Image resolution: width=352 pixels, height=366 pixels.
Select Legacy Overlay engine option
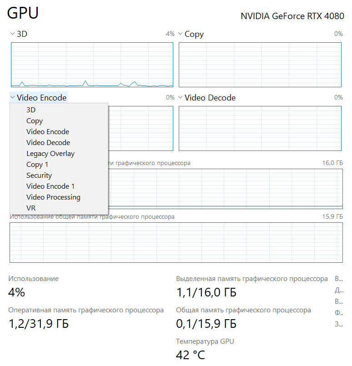(x=50, y=154)
